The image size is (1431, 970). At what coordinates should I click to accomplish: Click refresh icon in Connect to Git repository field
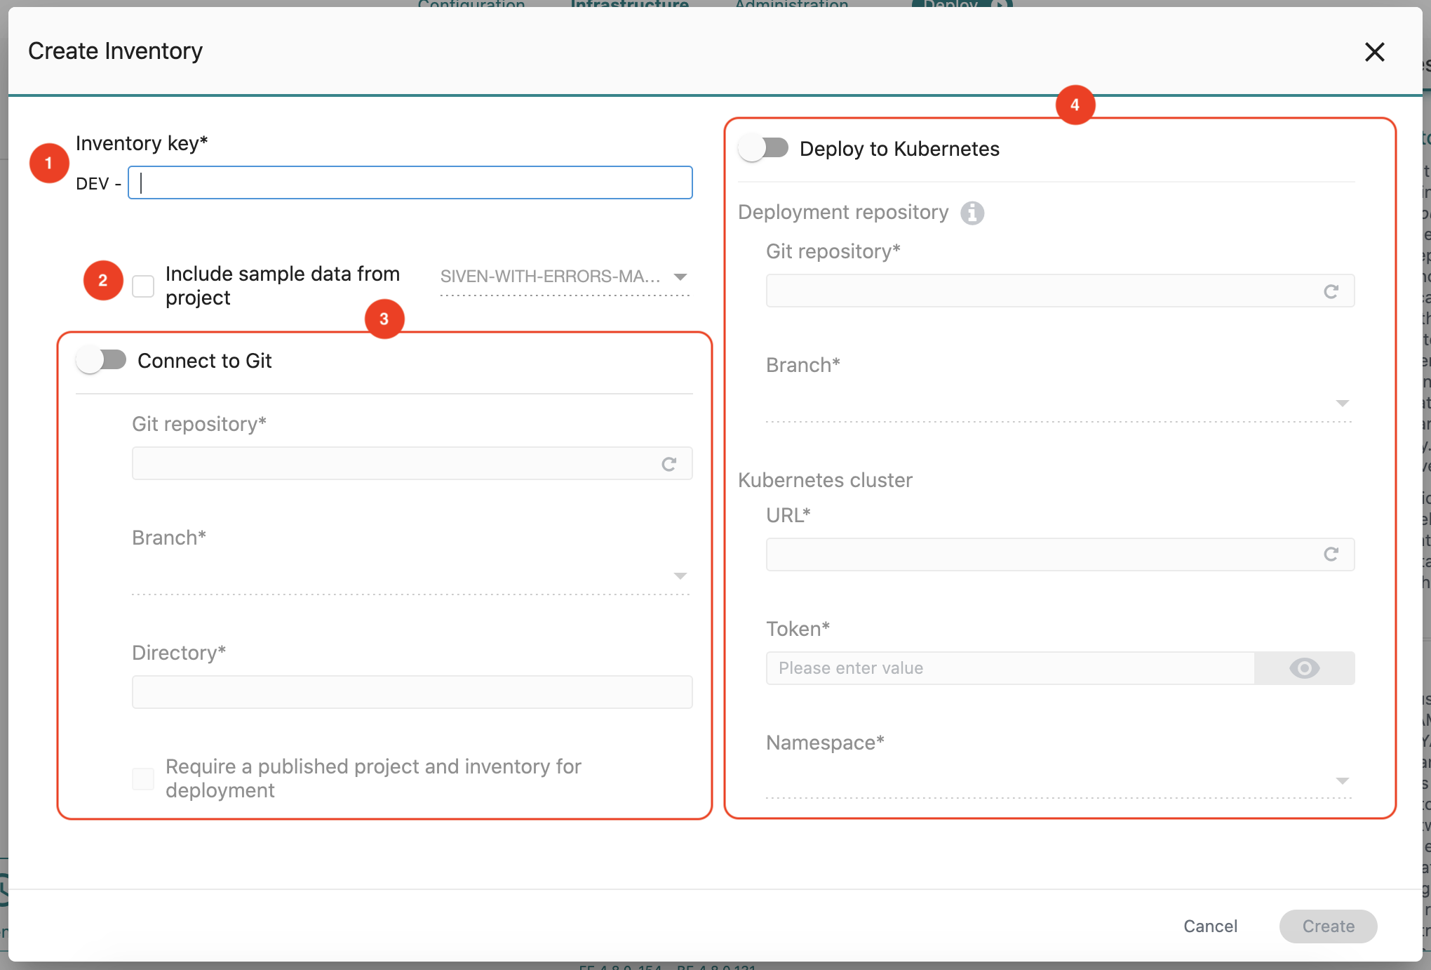click(x=669, y=464)
